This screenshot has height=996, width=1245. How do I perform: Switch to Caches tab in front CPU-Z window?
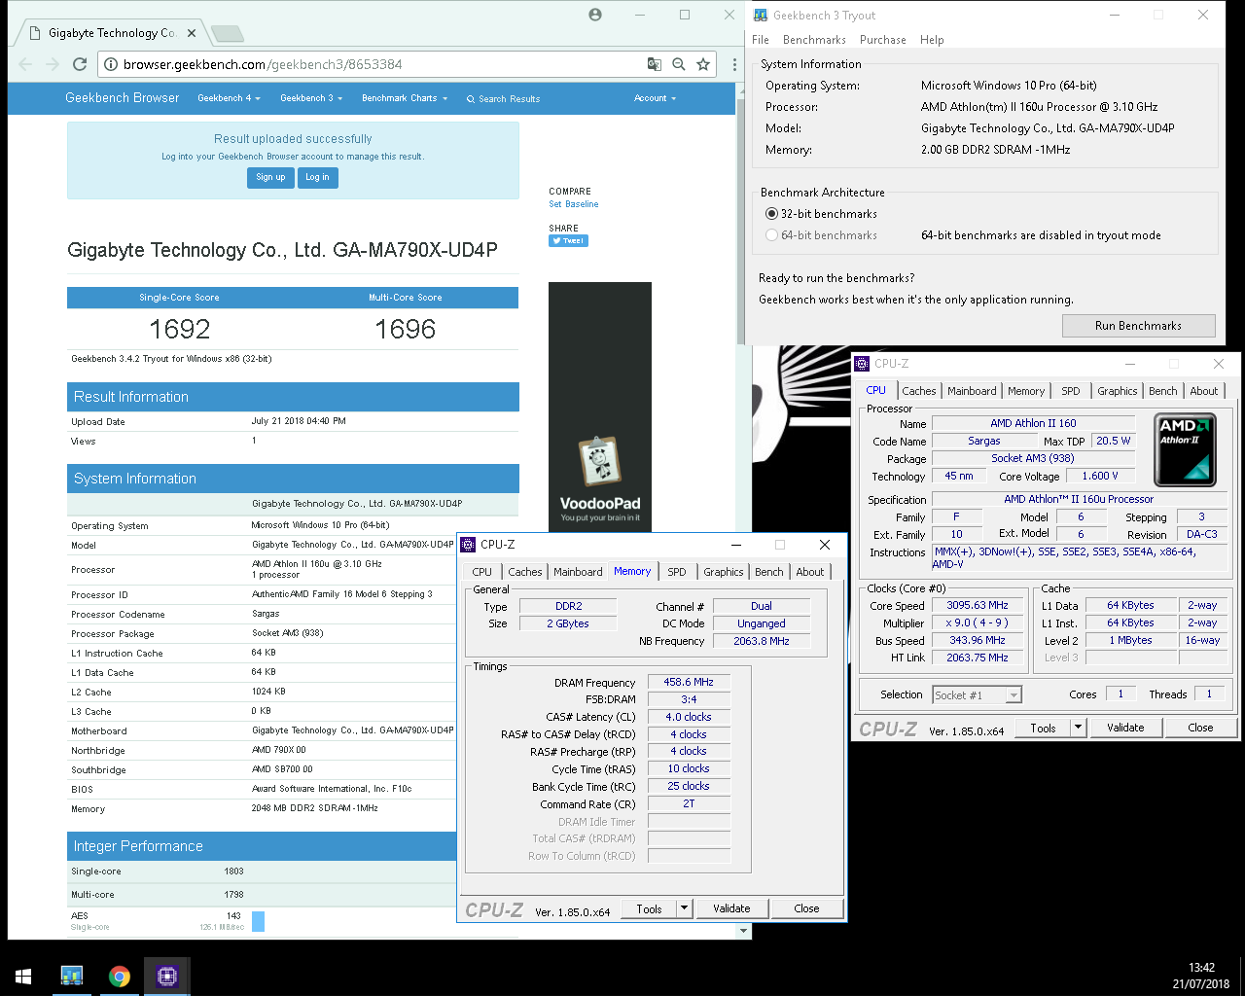point(525,572)
